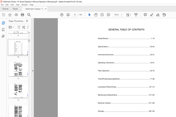Click the Lubrication/Filters/Fluids entry
Image resolution: width=176 pixels, height=117 pixels.
click(126, 87)
